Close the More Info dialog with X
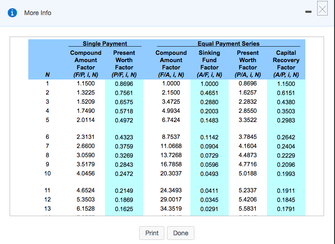The height and width of the screenshot is (244, 335). point(322,10)
